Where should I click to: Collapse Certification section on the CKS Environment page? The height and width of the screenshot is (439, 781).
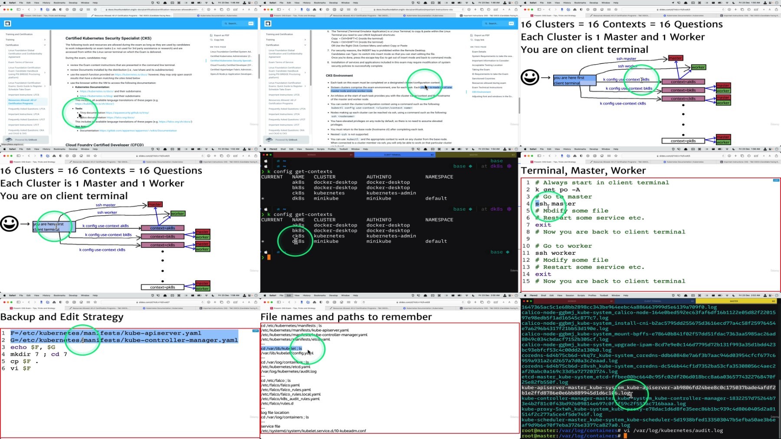pyautogui.click(x=305, y=45)
